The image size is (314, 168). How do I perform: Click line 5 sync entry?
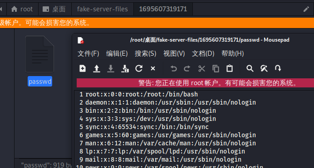coord(147,127)
